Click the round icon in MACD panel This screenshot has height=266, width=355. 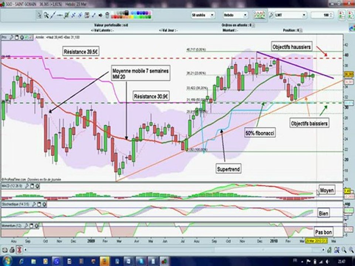pyautogui.click(x=37, y=186)
